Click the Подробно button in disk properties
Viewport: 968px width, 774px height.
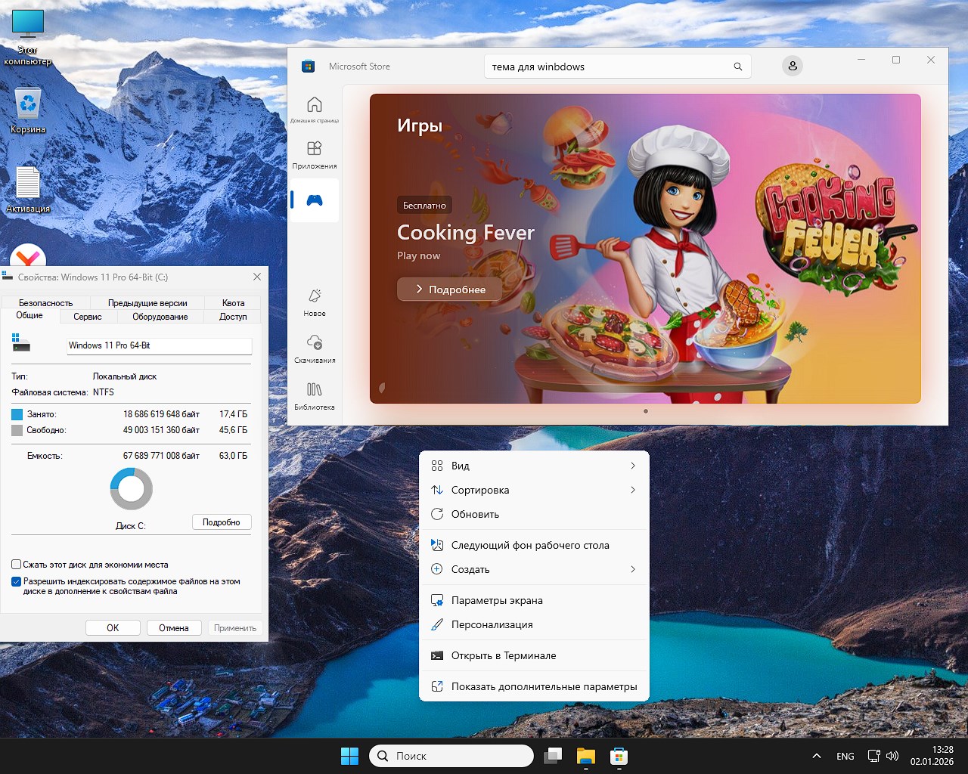click(x=221, y=522)
